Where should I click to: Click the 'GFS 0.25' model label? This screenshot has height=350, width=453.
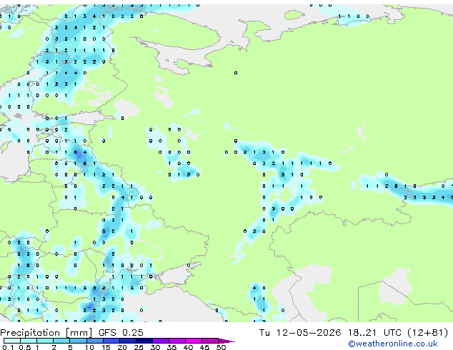[121, 333]
